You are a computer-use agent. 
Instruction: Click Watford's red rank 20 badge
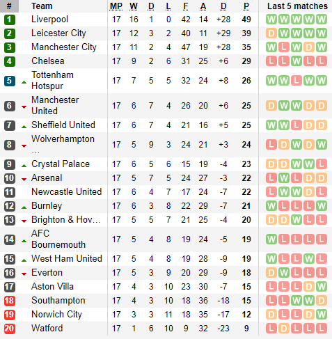pyautogui.click(x=10, y=329)
